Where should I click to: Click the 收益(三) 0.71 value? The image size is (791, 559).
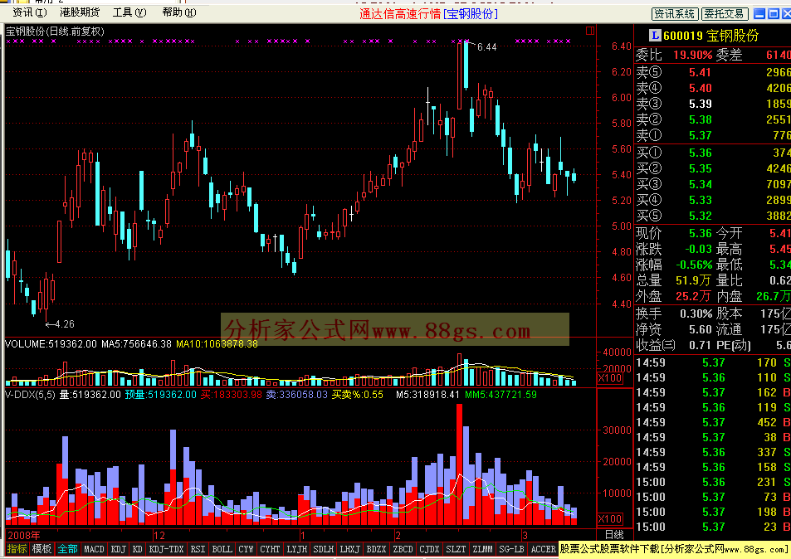click(701, 345)
